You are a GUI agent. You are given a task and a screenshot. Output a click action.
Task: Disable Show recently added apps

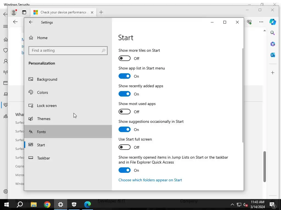click(x=125, y=94)
